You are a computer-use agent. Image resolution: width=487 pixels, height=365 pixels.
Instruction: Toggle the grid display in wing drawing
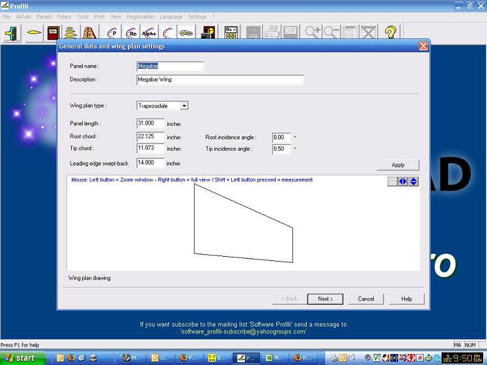[392, 181]
